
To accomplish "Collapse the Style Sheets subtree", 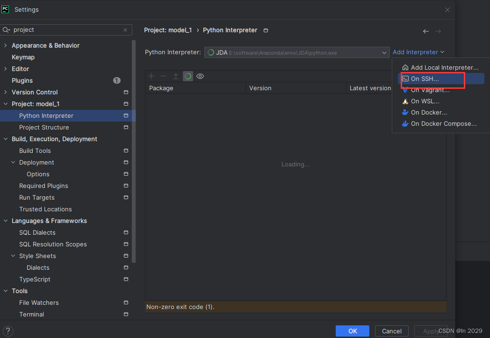I will click(x=13, y=256).
